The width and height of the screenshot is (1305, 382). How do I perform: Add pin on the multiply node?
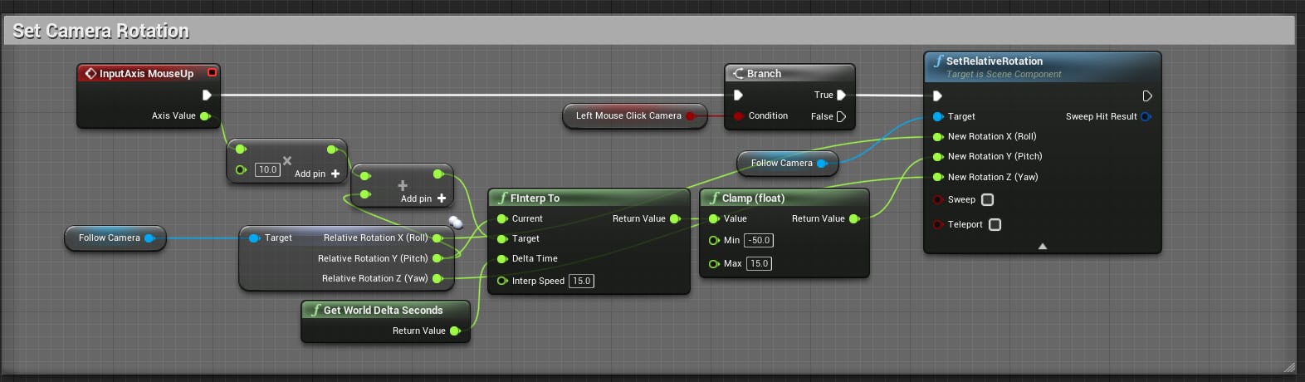tap(317, 174)
